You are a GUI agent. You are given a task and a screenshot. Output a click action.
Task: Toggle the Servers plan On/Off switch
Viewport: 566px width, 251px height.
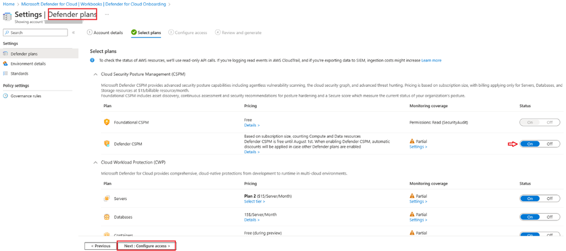click(x=539, y=199)
